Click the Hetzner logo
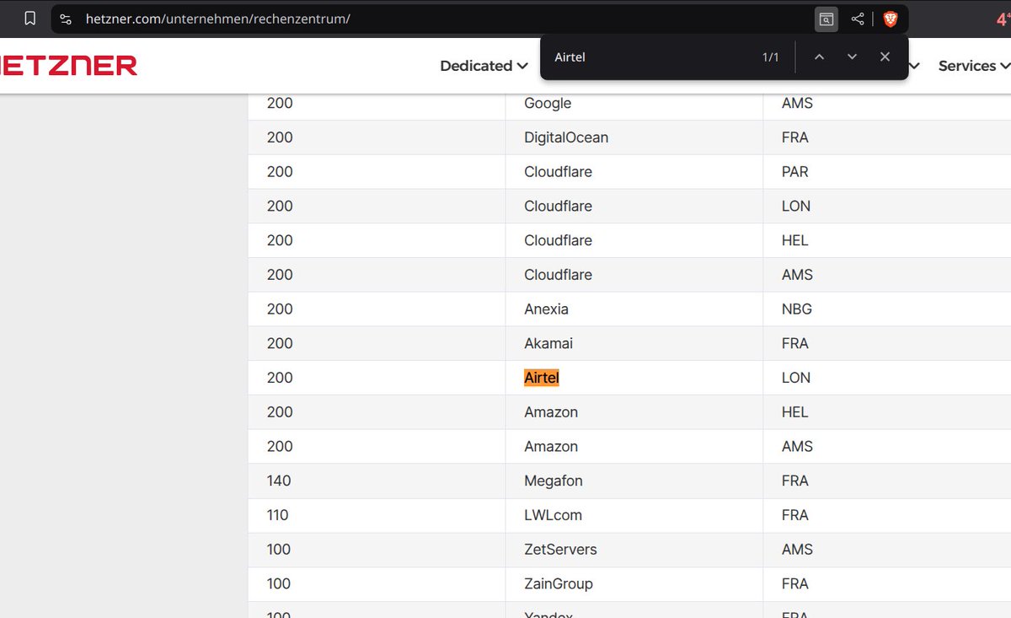This screenshot has height=618, width=1011. point(68,66)
